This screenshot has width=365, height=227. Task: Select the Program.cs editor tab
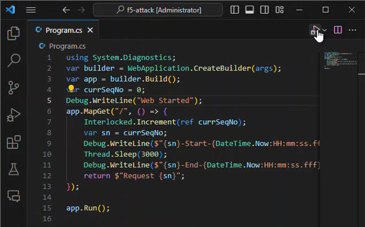pyautogui.click(x=64, y=30)
